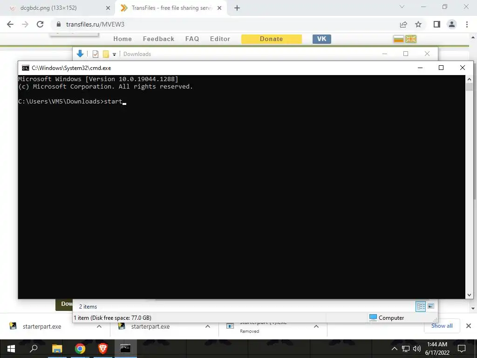Click Properties checkmark icon in Downloads toolbar
The width and height of the screenshot is (477, 358).
click(x=95, y=54)
